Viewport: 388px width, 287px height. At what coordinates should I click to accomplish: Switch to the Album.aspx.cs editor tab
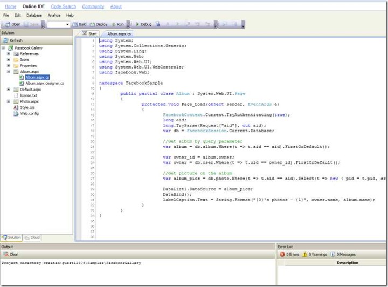(x=118, y=33)
